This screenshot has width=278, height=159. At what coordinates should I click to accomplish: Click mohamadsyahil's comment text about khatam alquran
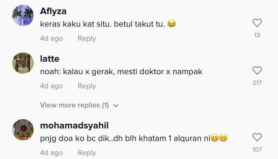pyautogui.click(x=125, y=138)
